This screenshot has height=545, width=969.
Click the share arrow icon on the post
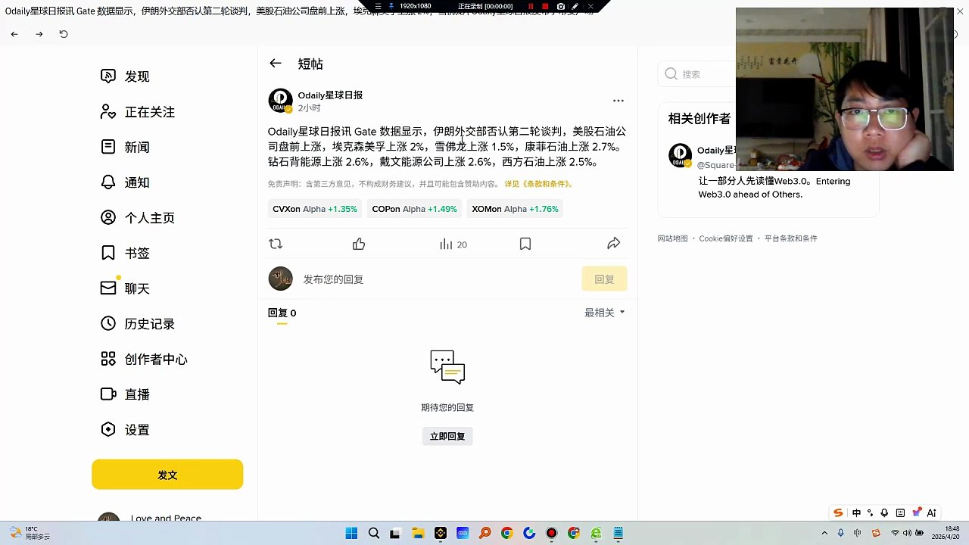click(614, 244)
